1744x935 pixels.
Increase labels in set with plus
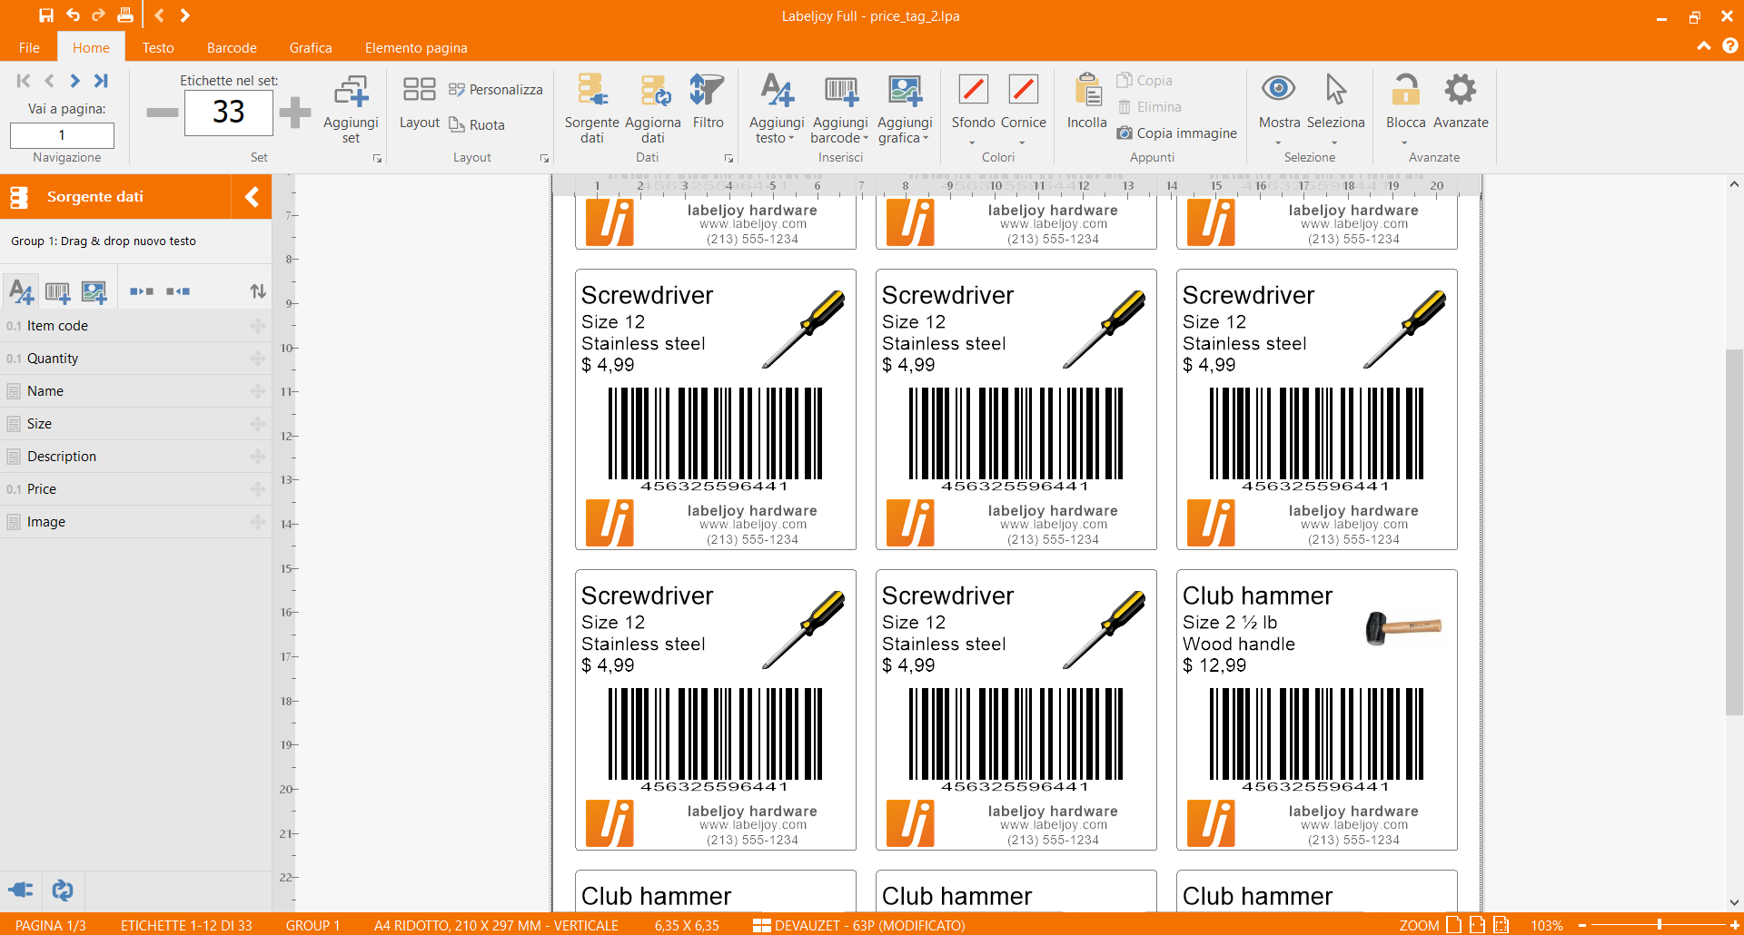(295, 113)
